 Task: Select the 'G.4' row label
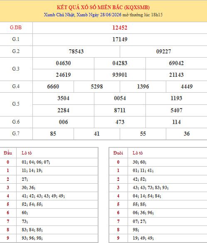tap(16, 86)
